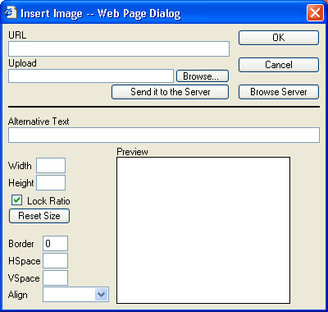The width and height of the screenshot is (328, 312).
Task: Click the Upload file path field
Action: [x=91, y=76]
